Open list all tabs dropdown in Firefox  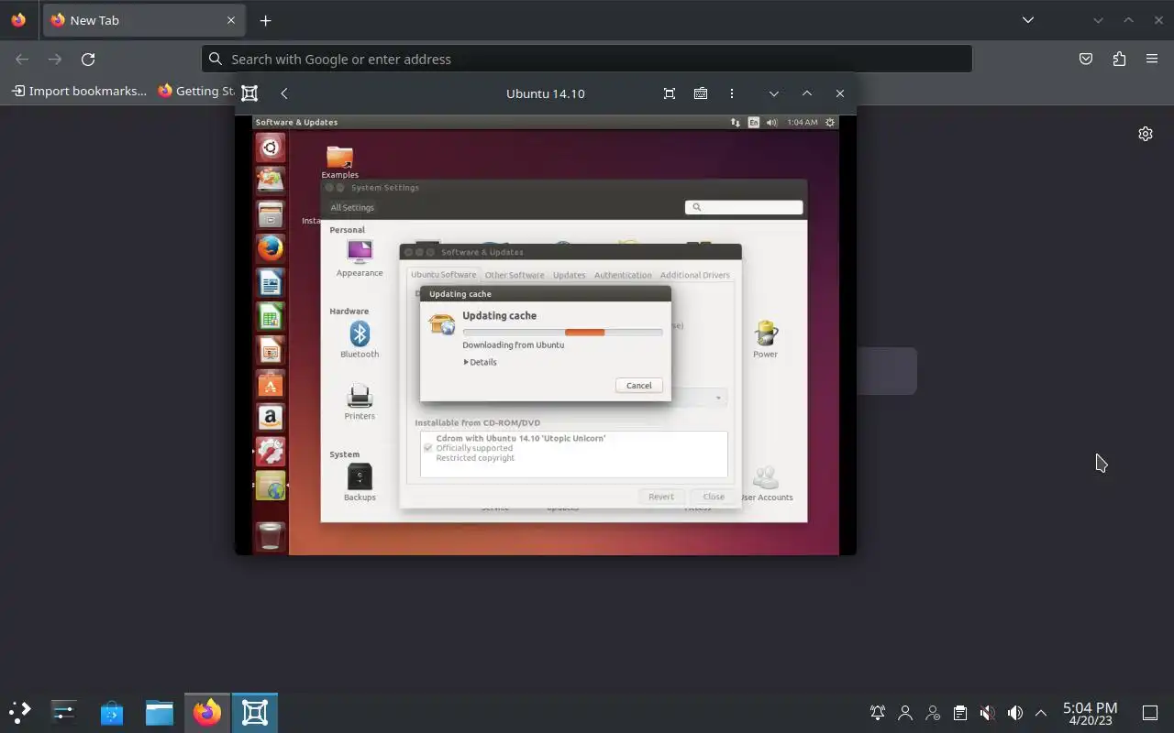[1028, 20]
